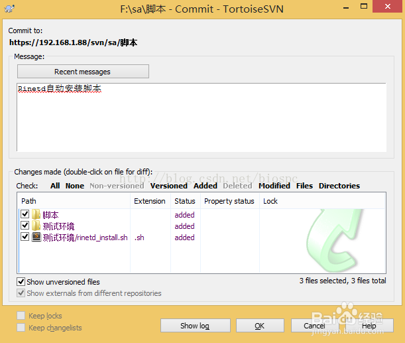Click the TortoiseSVN turtle title bar icon
The height and width of the screenshot is (343, 405).
(9, 9)
